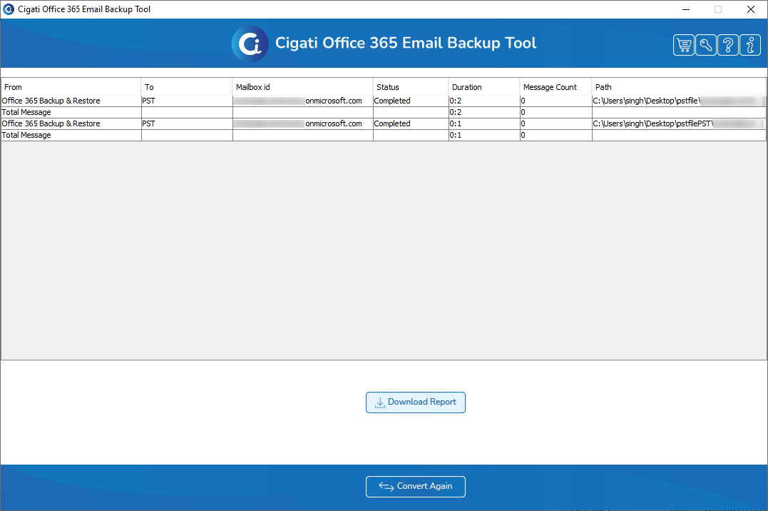Minimize the Cigati window
Image resolution: width=768 pixels, height=511 pixels.
click(x=686, y=9)
